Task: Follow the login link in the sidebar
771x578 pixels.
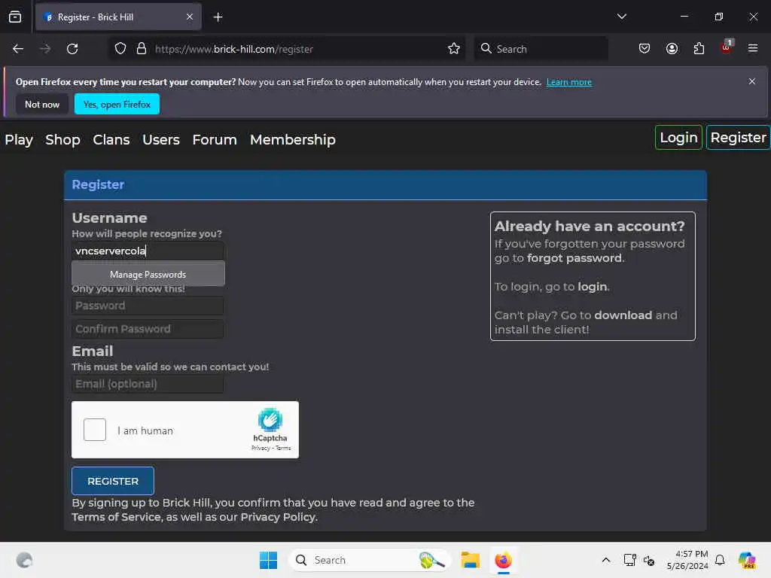Action: click(592, 287)
